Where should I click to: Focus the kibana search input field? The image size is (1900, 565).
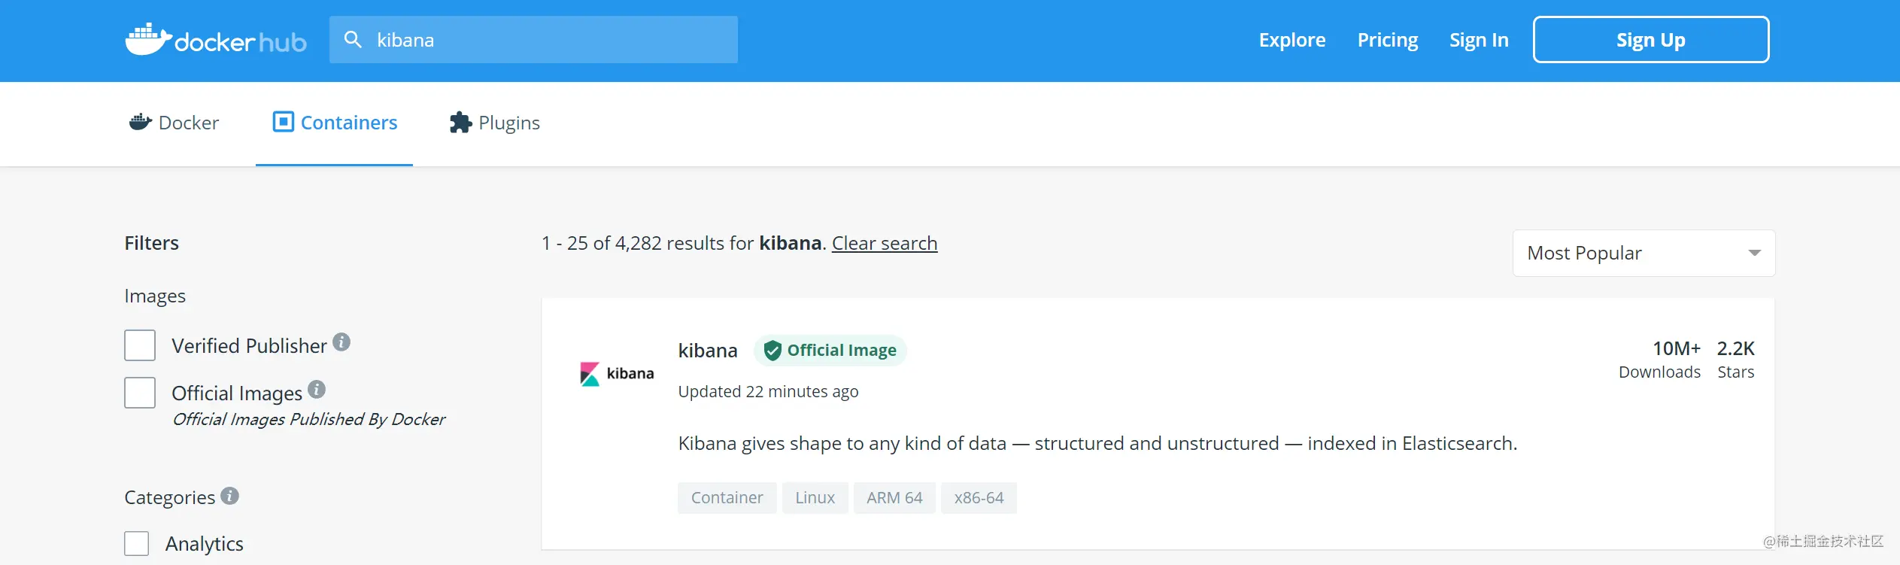point(533,40)
